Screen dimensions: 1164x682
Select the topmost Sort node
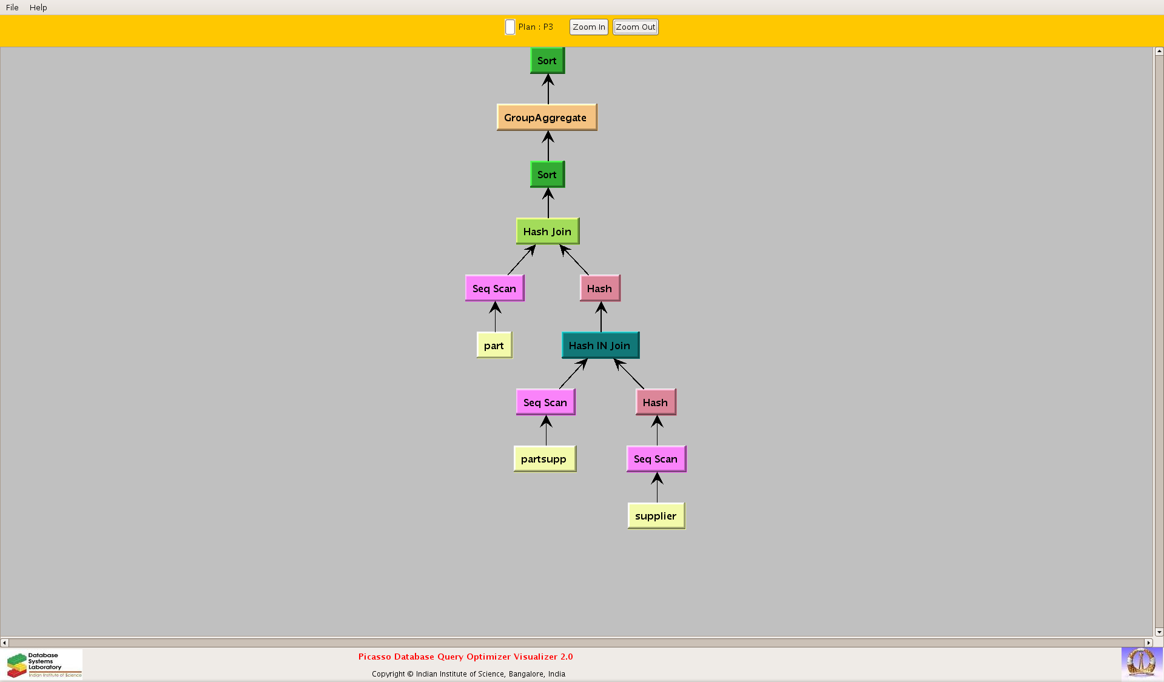tap(547, 61)
